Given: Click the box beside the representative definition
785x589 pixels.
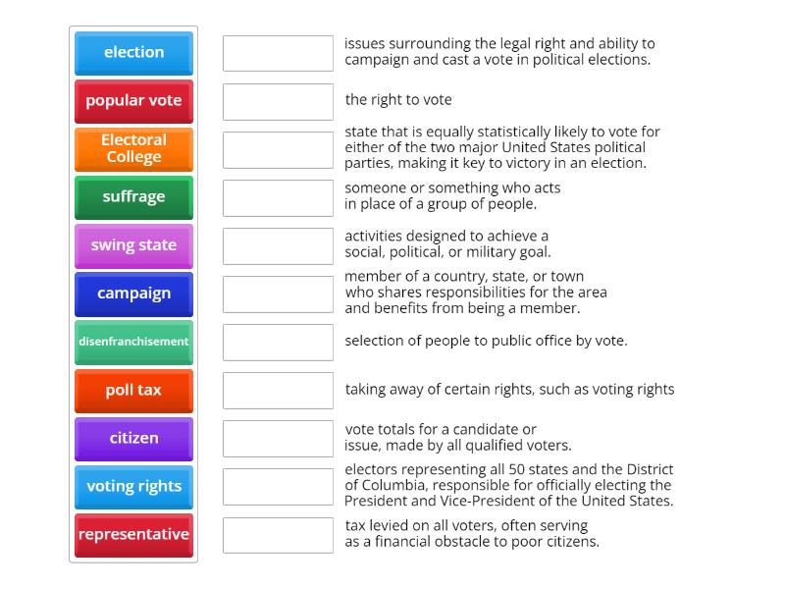Looking at the screenshot, I should [278, 197].
